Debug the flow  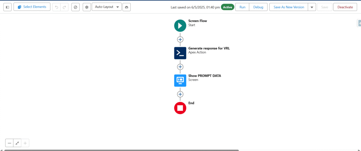pos(258,7)
